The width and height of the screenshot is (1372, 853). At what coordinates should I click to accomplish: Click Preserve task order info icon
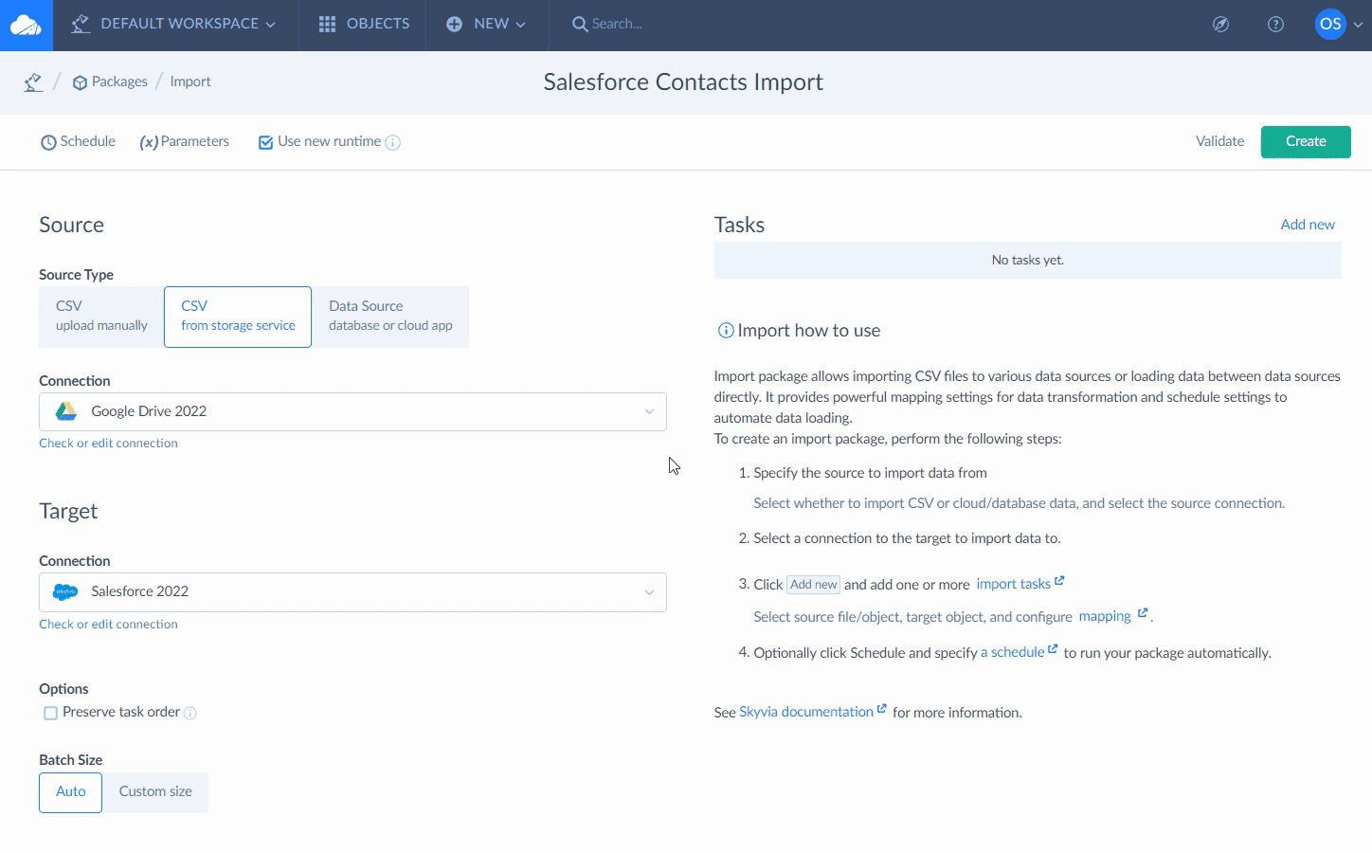pyautogui.click(x=190, y=713)
